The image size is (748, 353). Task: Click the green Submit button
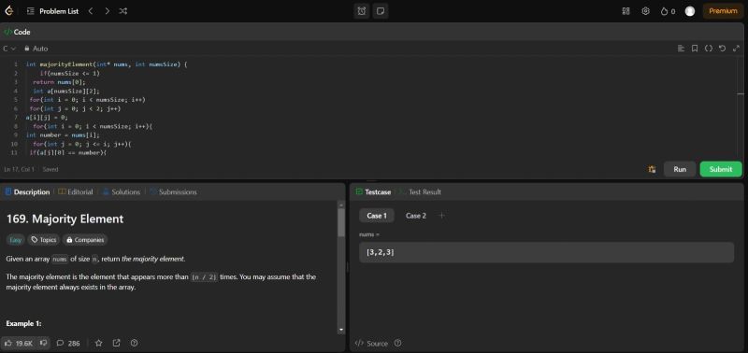point(721,169)
